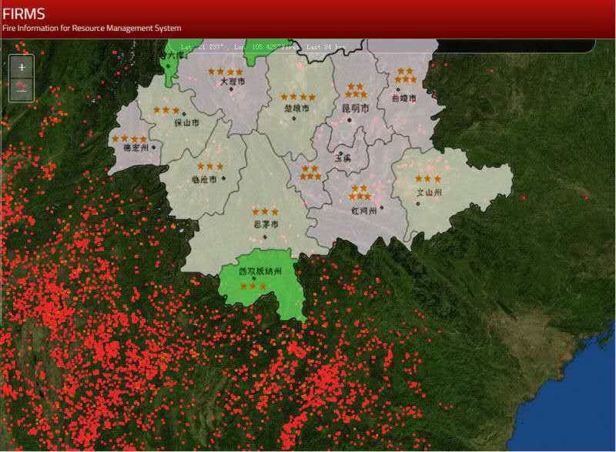
Task: Click the stars under 西双版纳州 label
Action: click(x=253, y=286)
